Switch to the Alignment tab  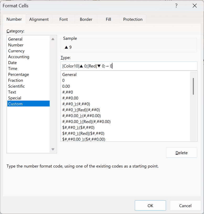coord(39,19)
